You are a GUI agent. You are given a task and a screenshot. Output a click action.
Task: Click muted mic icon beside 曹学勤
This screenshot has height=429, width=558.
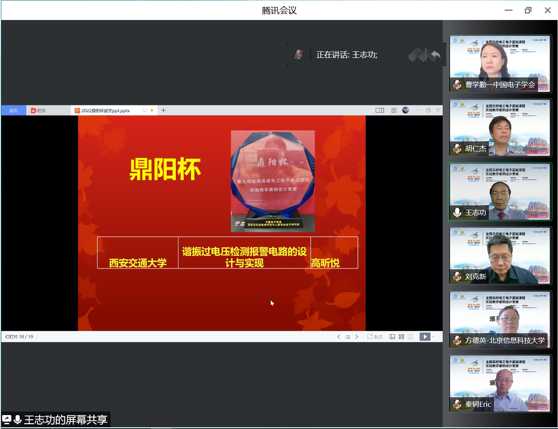click(457, 84)
